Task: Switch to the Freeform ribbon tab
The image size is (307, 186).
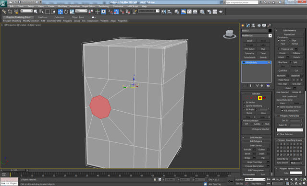Action: (43, 17)
